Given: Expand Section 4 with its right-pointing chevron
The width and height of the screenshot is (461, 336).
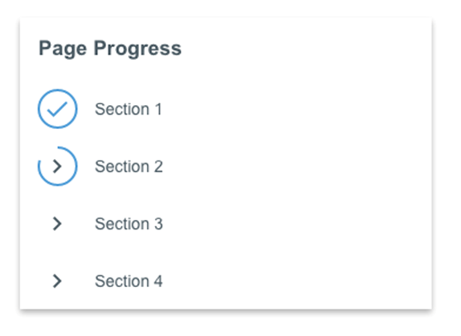Looking at the screenshot, I should tap(57, 281).
